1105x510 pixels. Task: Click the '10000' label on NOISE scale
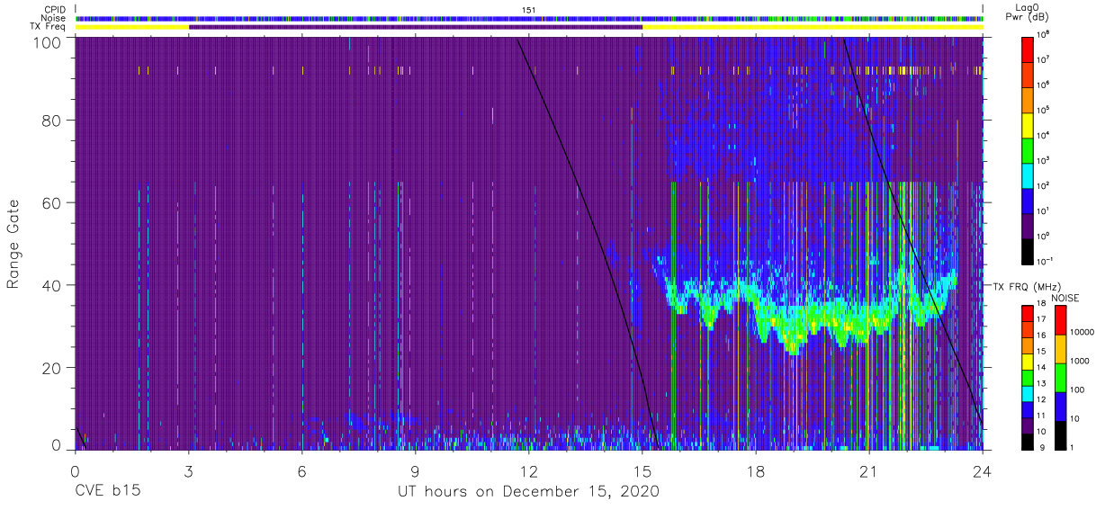[1082, 333]
